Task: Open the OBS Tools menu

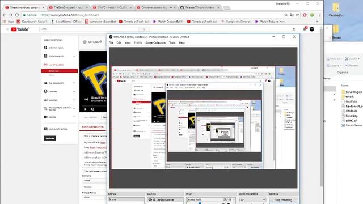Action: [172, 43]
